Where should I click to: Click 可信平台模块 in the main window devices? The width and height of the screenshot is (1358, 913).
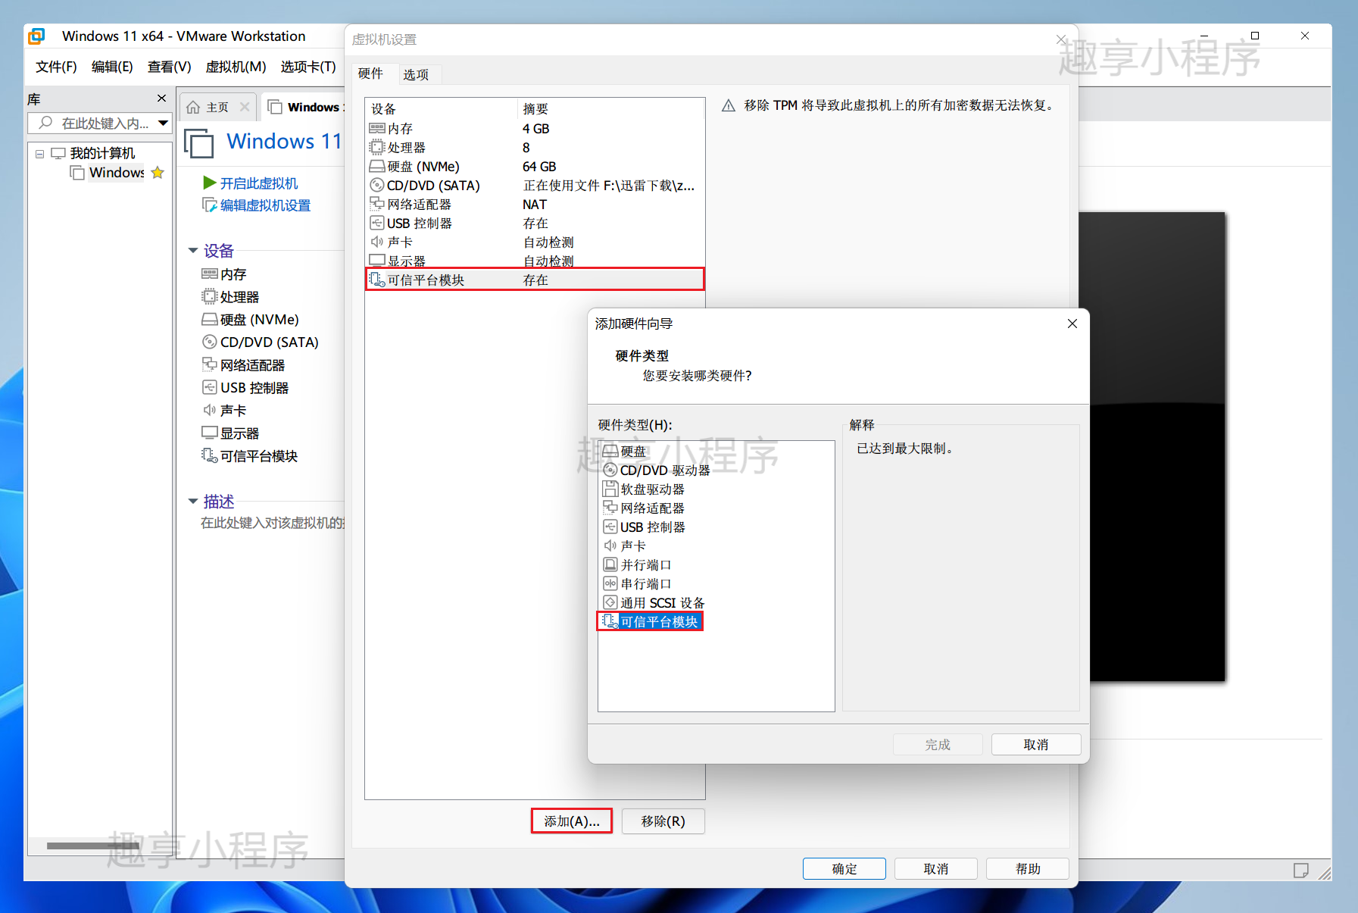[259, 456]
